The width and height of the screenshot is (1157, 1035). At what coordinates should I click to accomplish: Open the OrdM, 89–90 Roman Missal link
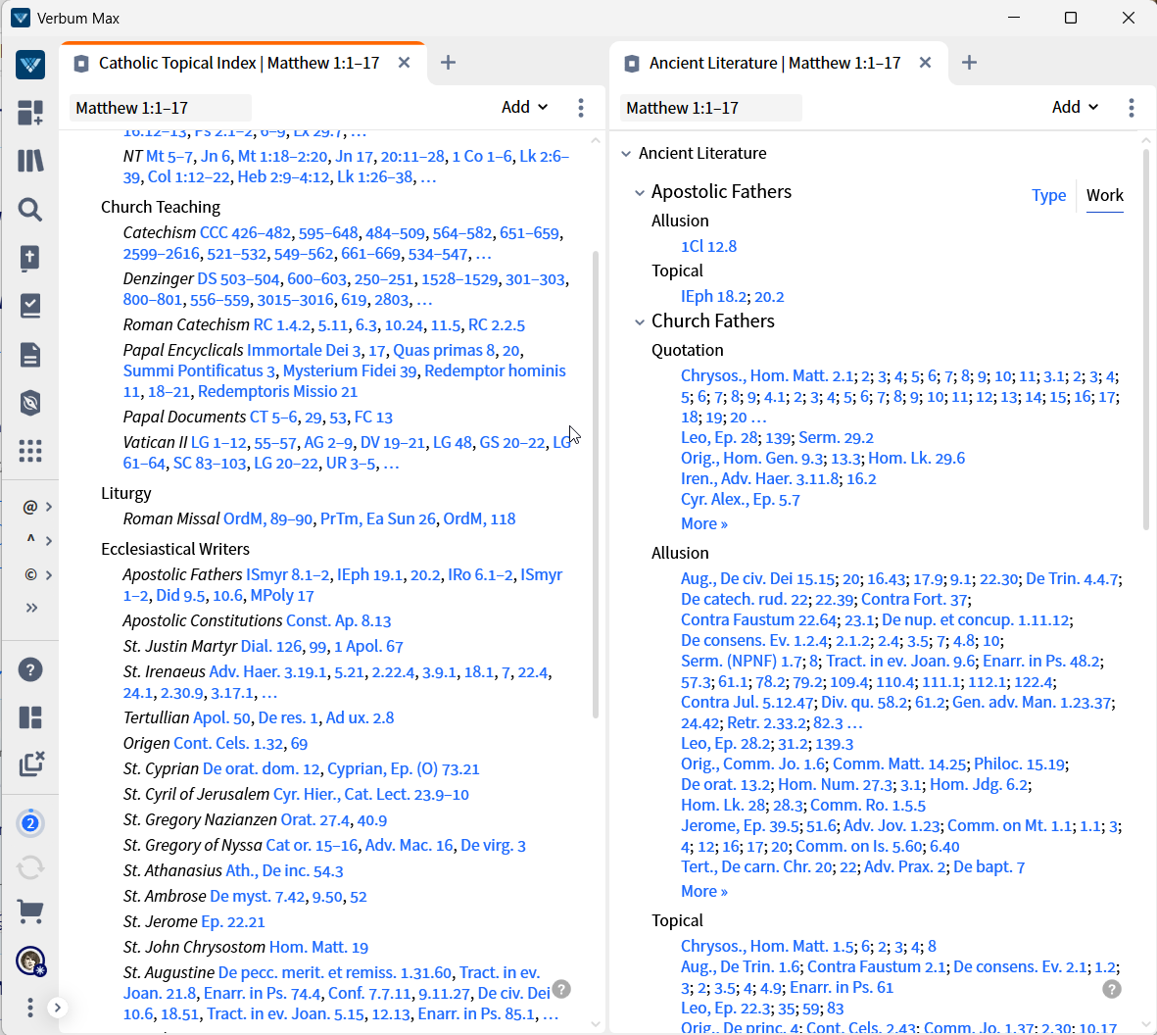point(267,519)
